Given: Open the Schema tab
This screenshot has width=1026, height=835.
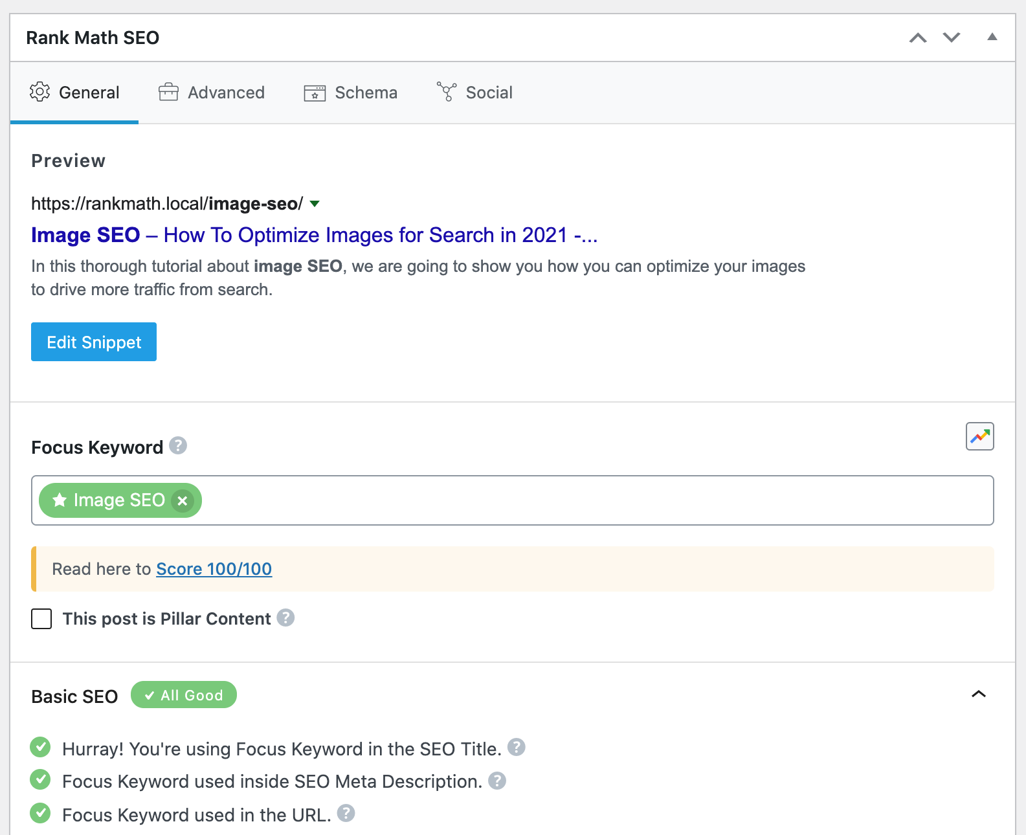Looking at the screenshot, I should (350, 93).
